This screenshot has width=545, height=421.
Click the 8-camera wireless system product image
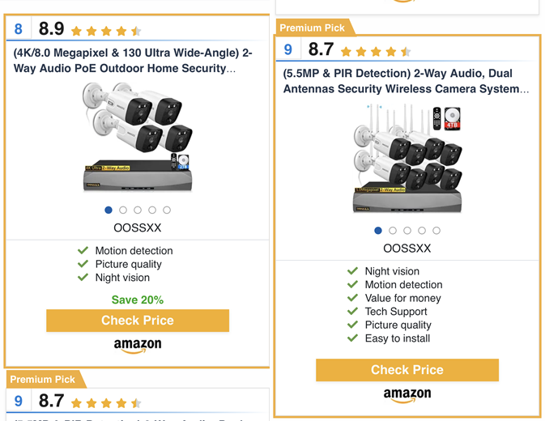click(x=407, y=159)
